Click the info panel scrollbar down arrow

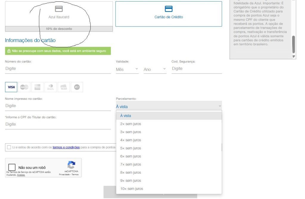pos(293,56)
